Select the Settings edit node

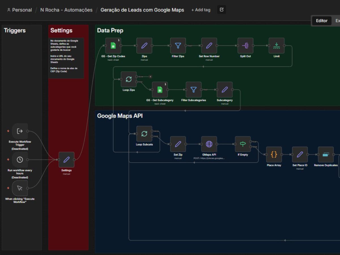(67, 160)
